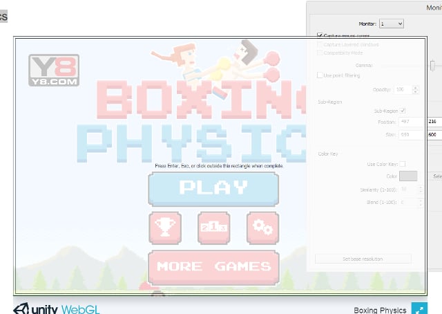This screenshot has height=314, width=442.
Task: Toggle Capture Layered Windows checkbox
Action: pos(320,44)
